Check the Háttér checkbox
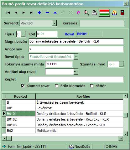130x150 pixels. [92, 86]
